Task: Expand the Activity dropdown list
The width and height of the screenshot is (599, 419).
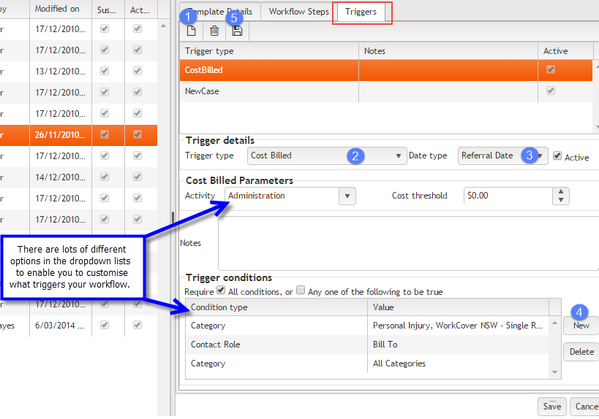Action: [x=348, y=196]
